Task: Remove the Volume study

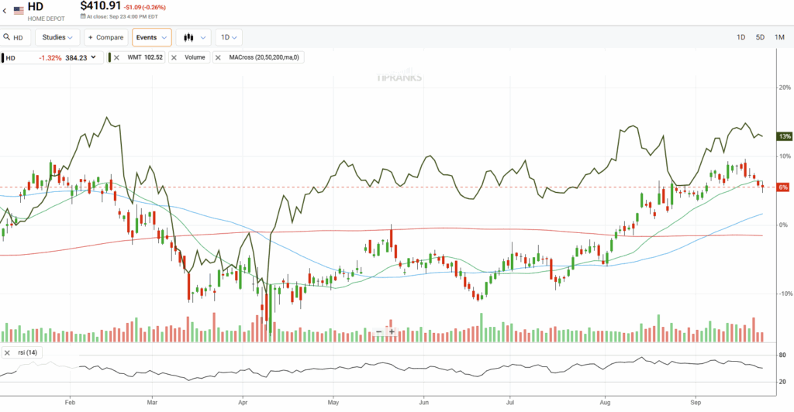Action: pyautogui.click(x=174, y=57)
